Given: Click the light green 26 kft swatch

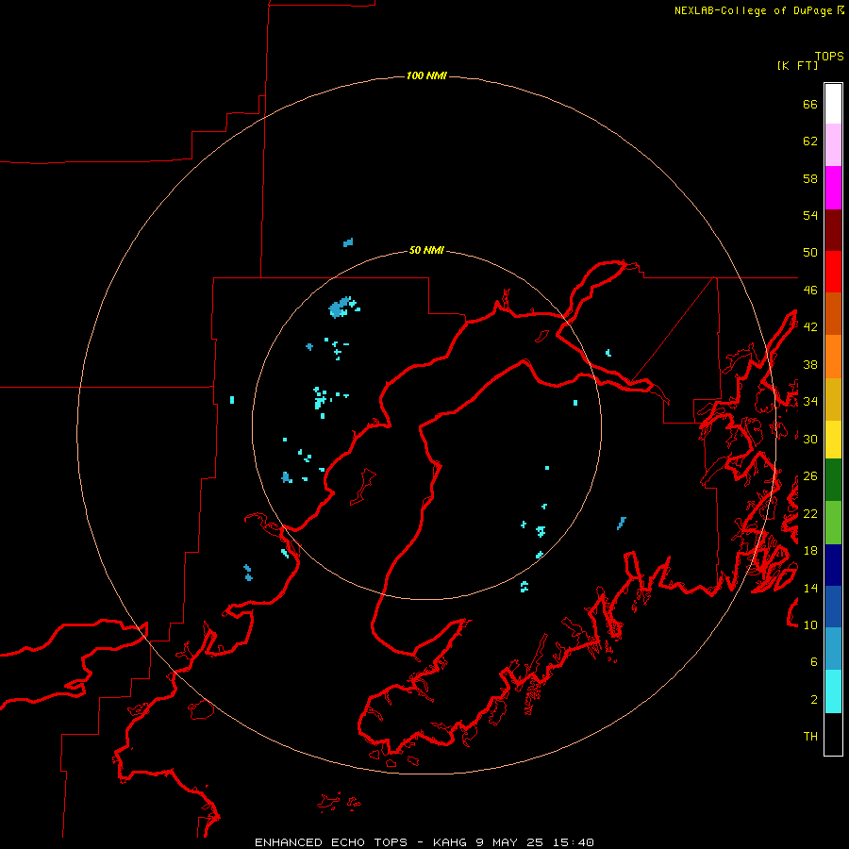Looking at the screenshot, I should (833, 523).
